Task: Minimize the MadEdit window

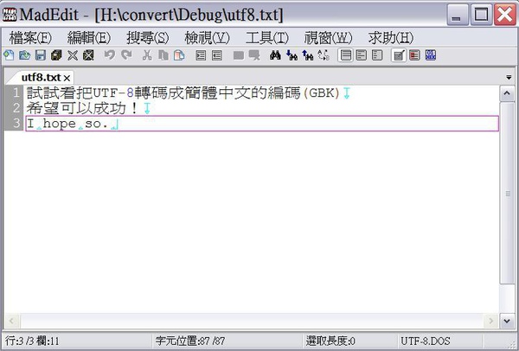Action: (458, 15)
